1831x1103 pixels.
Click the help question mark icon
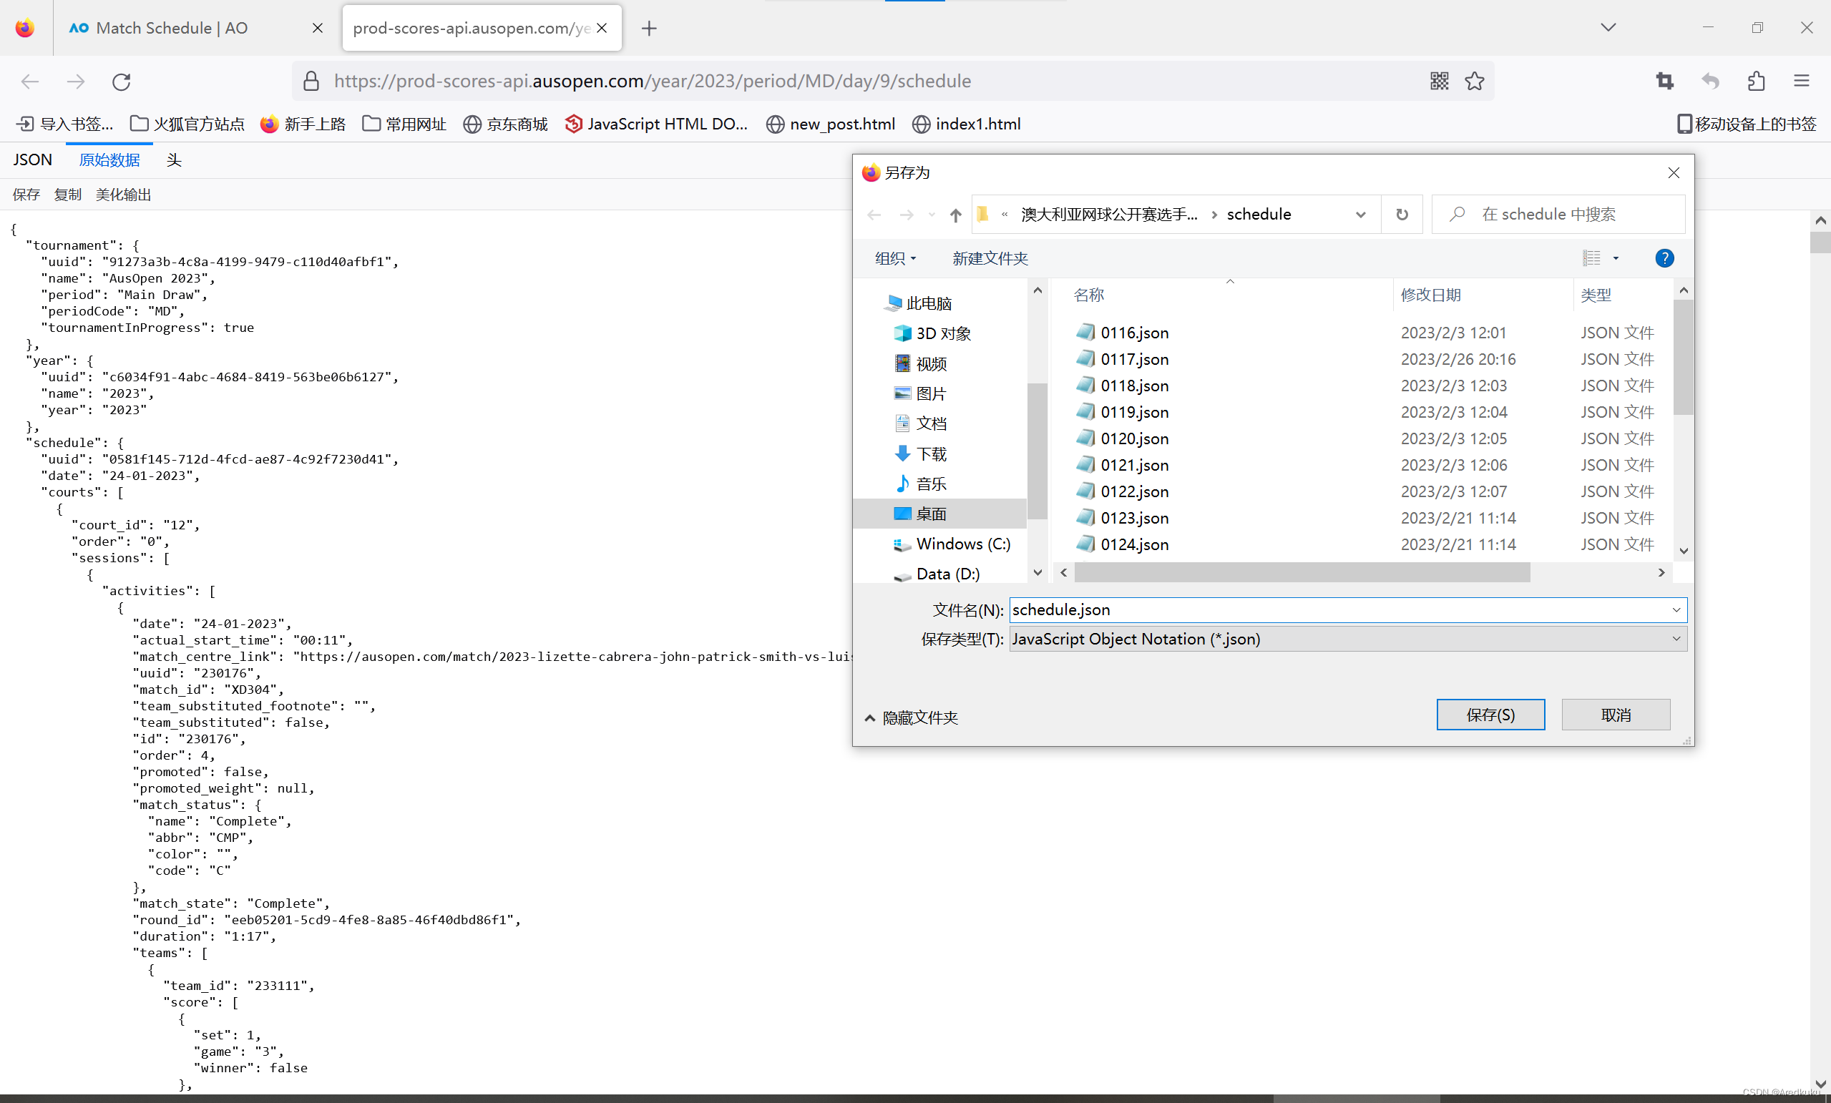coord(1664,258)
